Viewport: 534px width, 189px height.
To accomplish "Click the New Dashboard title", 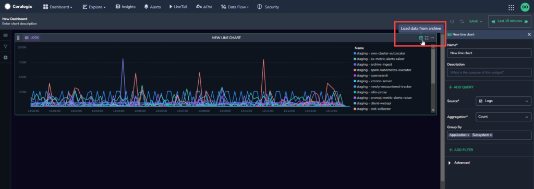I will click(15, 19).
